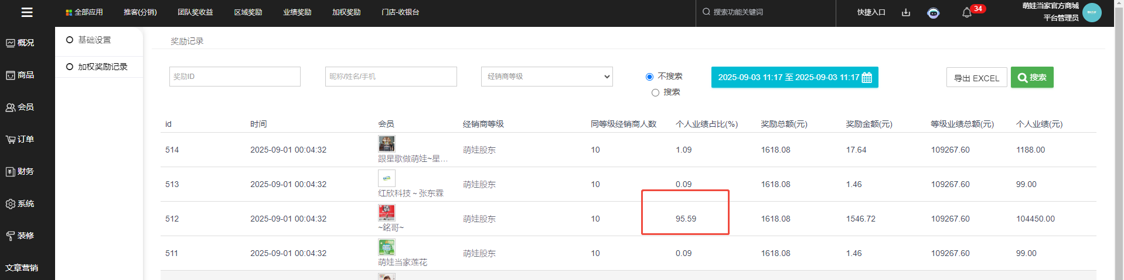Image resolution: width=1124 pixels, height=280 pixels.
Task: Open the date range picker
Action: click(794, 77)
